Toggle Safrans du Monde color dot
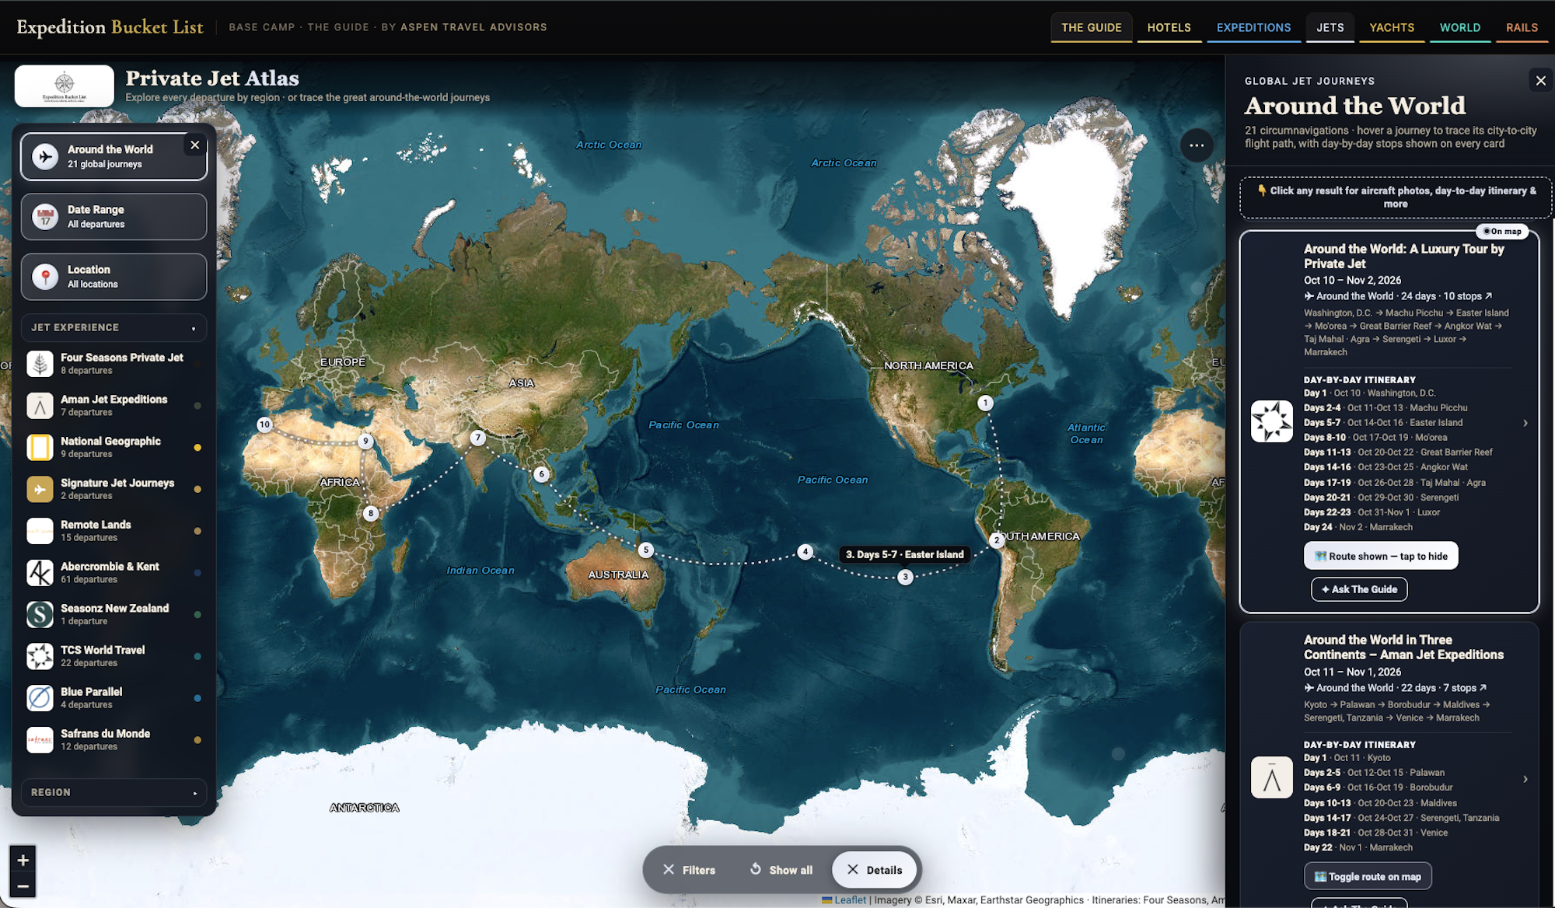Image resolution: width=1555 pixels, height=908 pixels. 197,740
